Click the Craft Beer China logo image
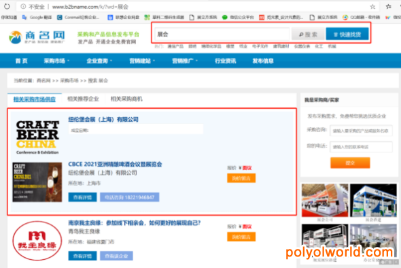Image resolution: width=401 pixels, height=268 pixels. pyautogui.click(x=37, y=137)
